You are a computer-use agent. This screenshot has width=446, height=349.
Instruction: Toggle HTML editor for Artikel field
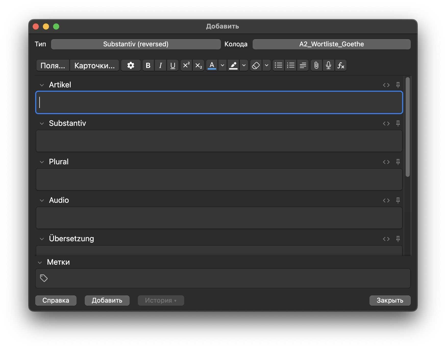pyautogui.click(x=386, y=85)
